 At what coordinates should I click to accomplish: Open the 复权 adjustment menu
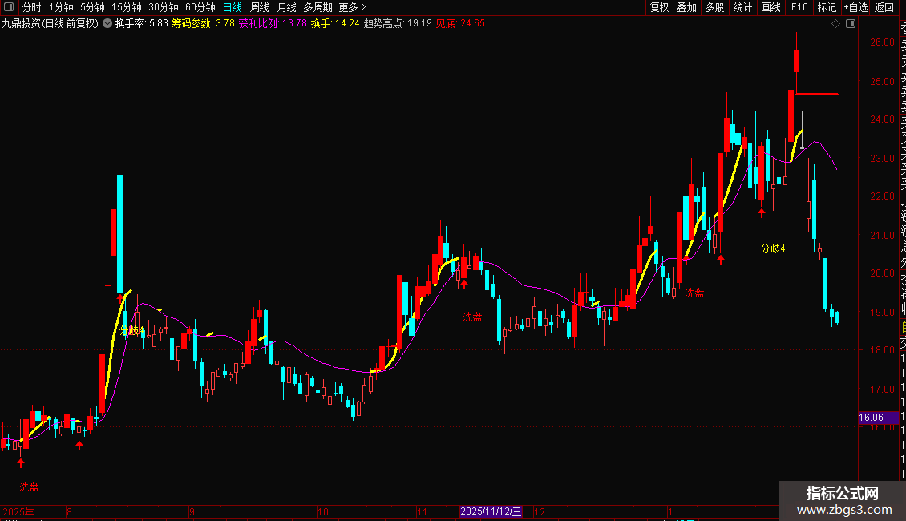(659, 7)
